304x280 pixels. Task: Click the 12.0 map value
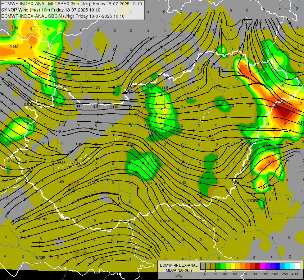click(x=97, y=87)
